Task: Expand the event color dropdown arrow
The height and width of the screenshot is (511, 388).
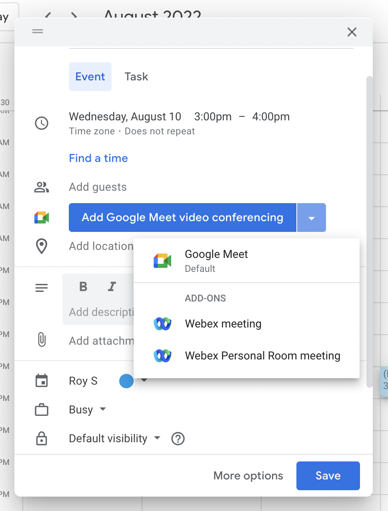Action: tap(144, 380)
